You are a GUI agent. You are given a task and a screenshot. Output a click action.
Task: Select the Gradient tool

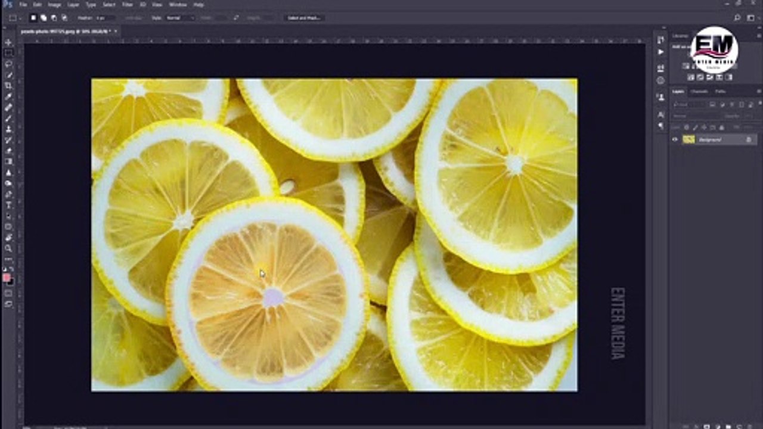pos(8,161)
